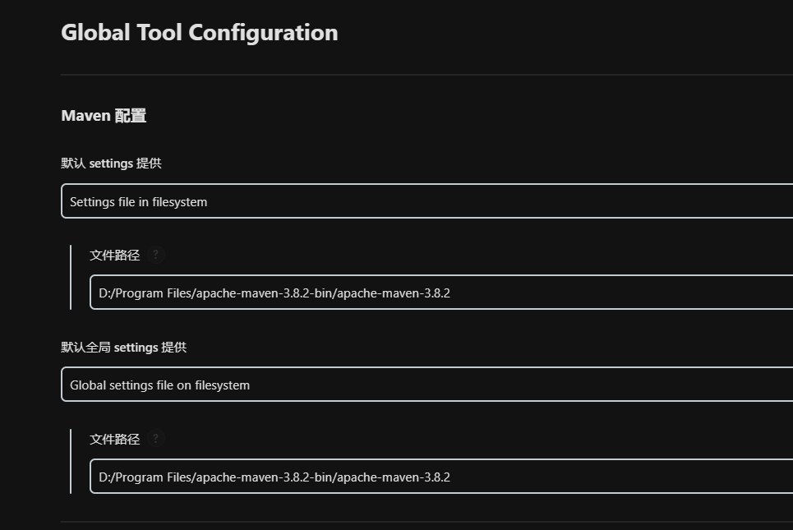
Task: Click the '默认全局 settings 提供' label
Action: 123,348
